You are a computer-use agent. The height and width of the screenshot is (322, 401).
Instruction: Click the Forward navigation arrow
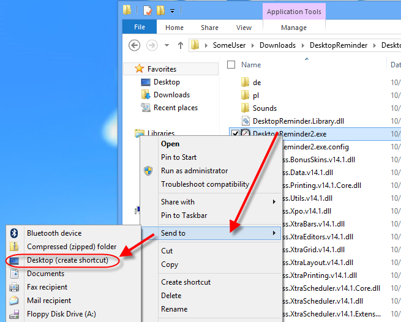click(x=152, y=45)
